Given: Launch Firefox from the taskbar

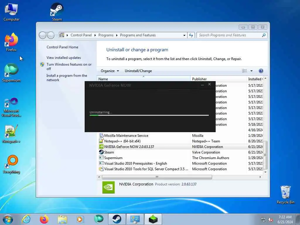Looking at the screenshot, I should click(44, 219).
